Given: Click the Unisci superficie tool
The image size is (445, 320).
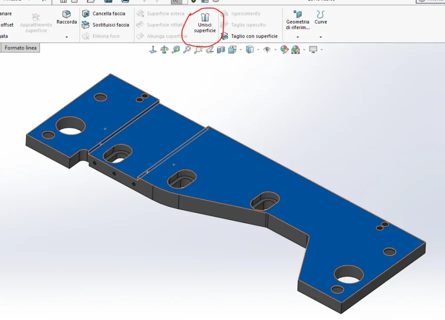Looking at the screenshot, I should [204, 23].
